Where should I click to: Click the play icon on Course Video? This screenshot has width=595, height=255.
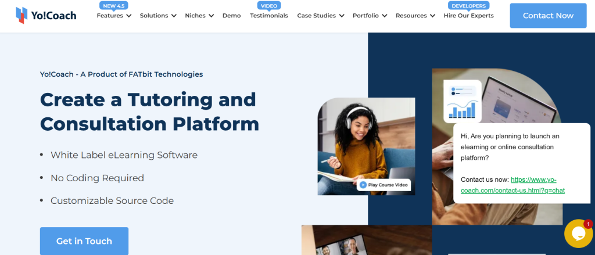(363, 185)
